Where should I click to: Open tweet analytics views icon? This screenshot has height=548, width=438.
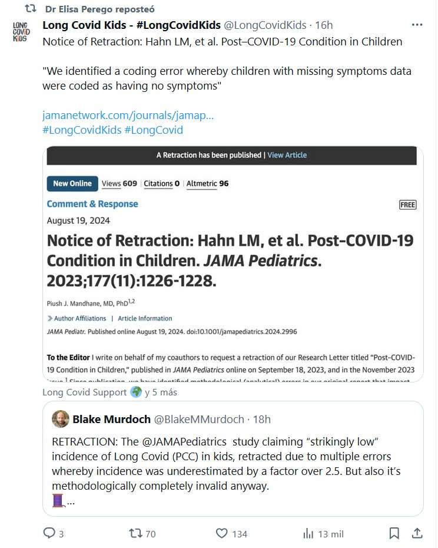pyautogui.click(x=308, y=533)
